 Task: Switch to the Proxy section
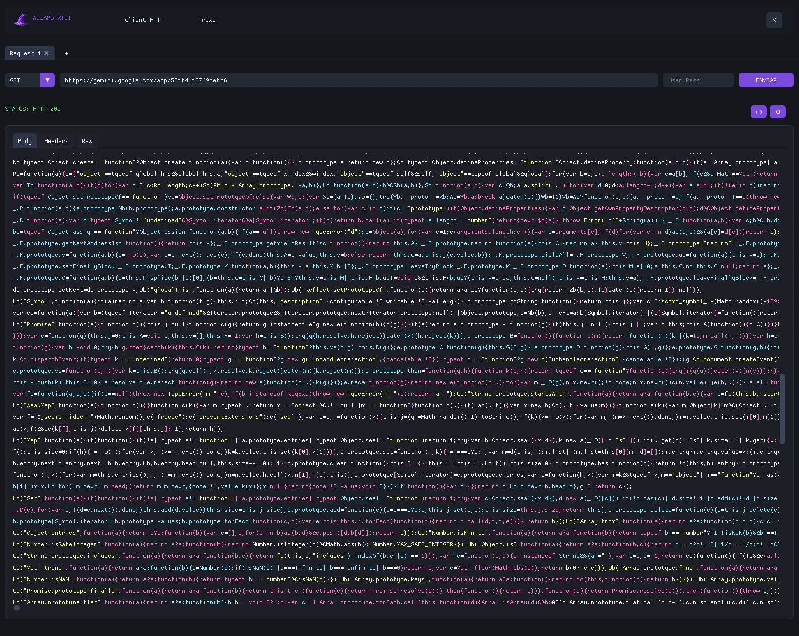tap(207, 20)
